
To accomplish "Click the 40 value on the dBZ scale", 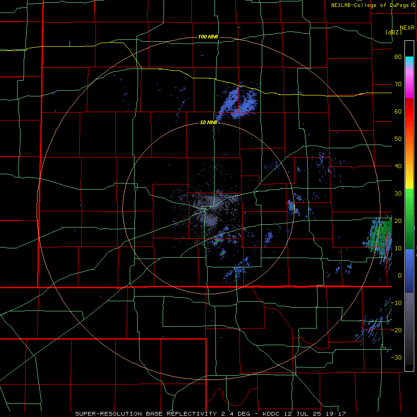I will (398, 166).
